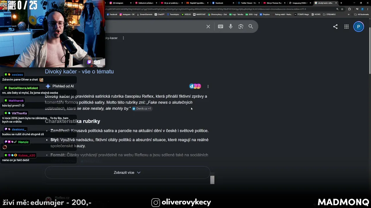Open the VEED.IO bookmark
This screenshot has height=208, width=371.
point(186,14)
